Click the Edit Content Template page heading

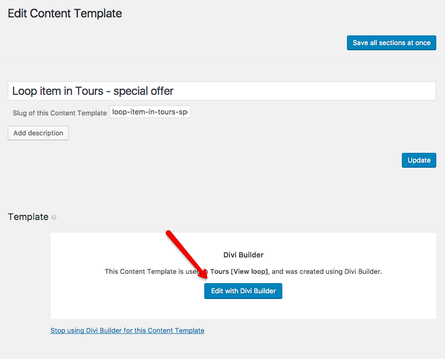pyautogui.click(x=65, y=13)
